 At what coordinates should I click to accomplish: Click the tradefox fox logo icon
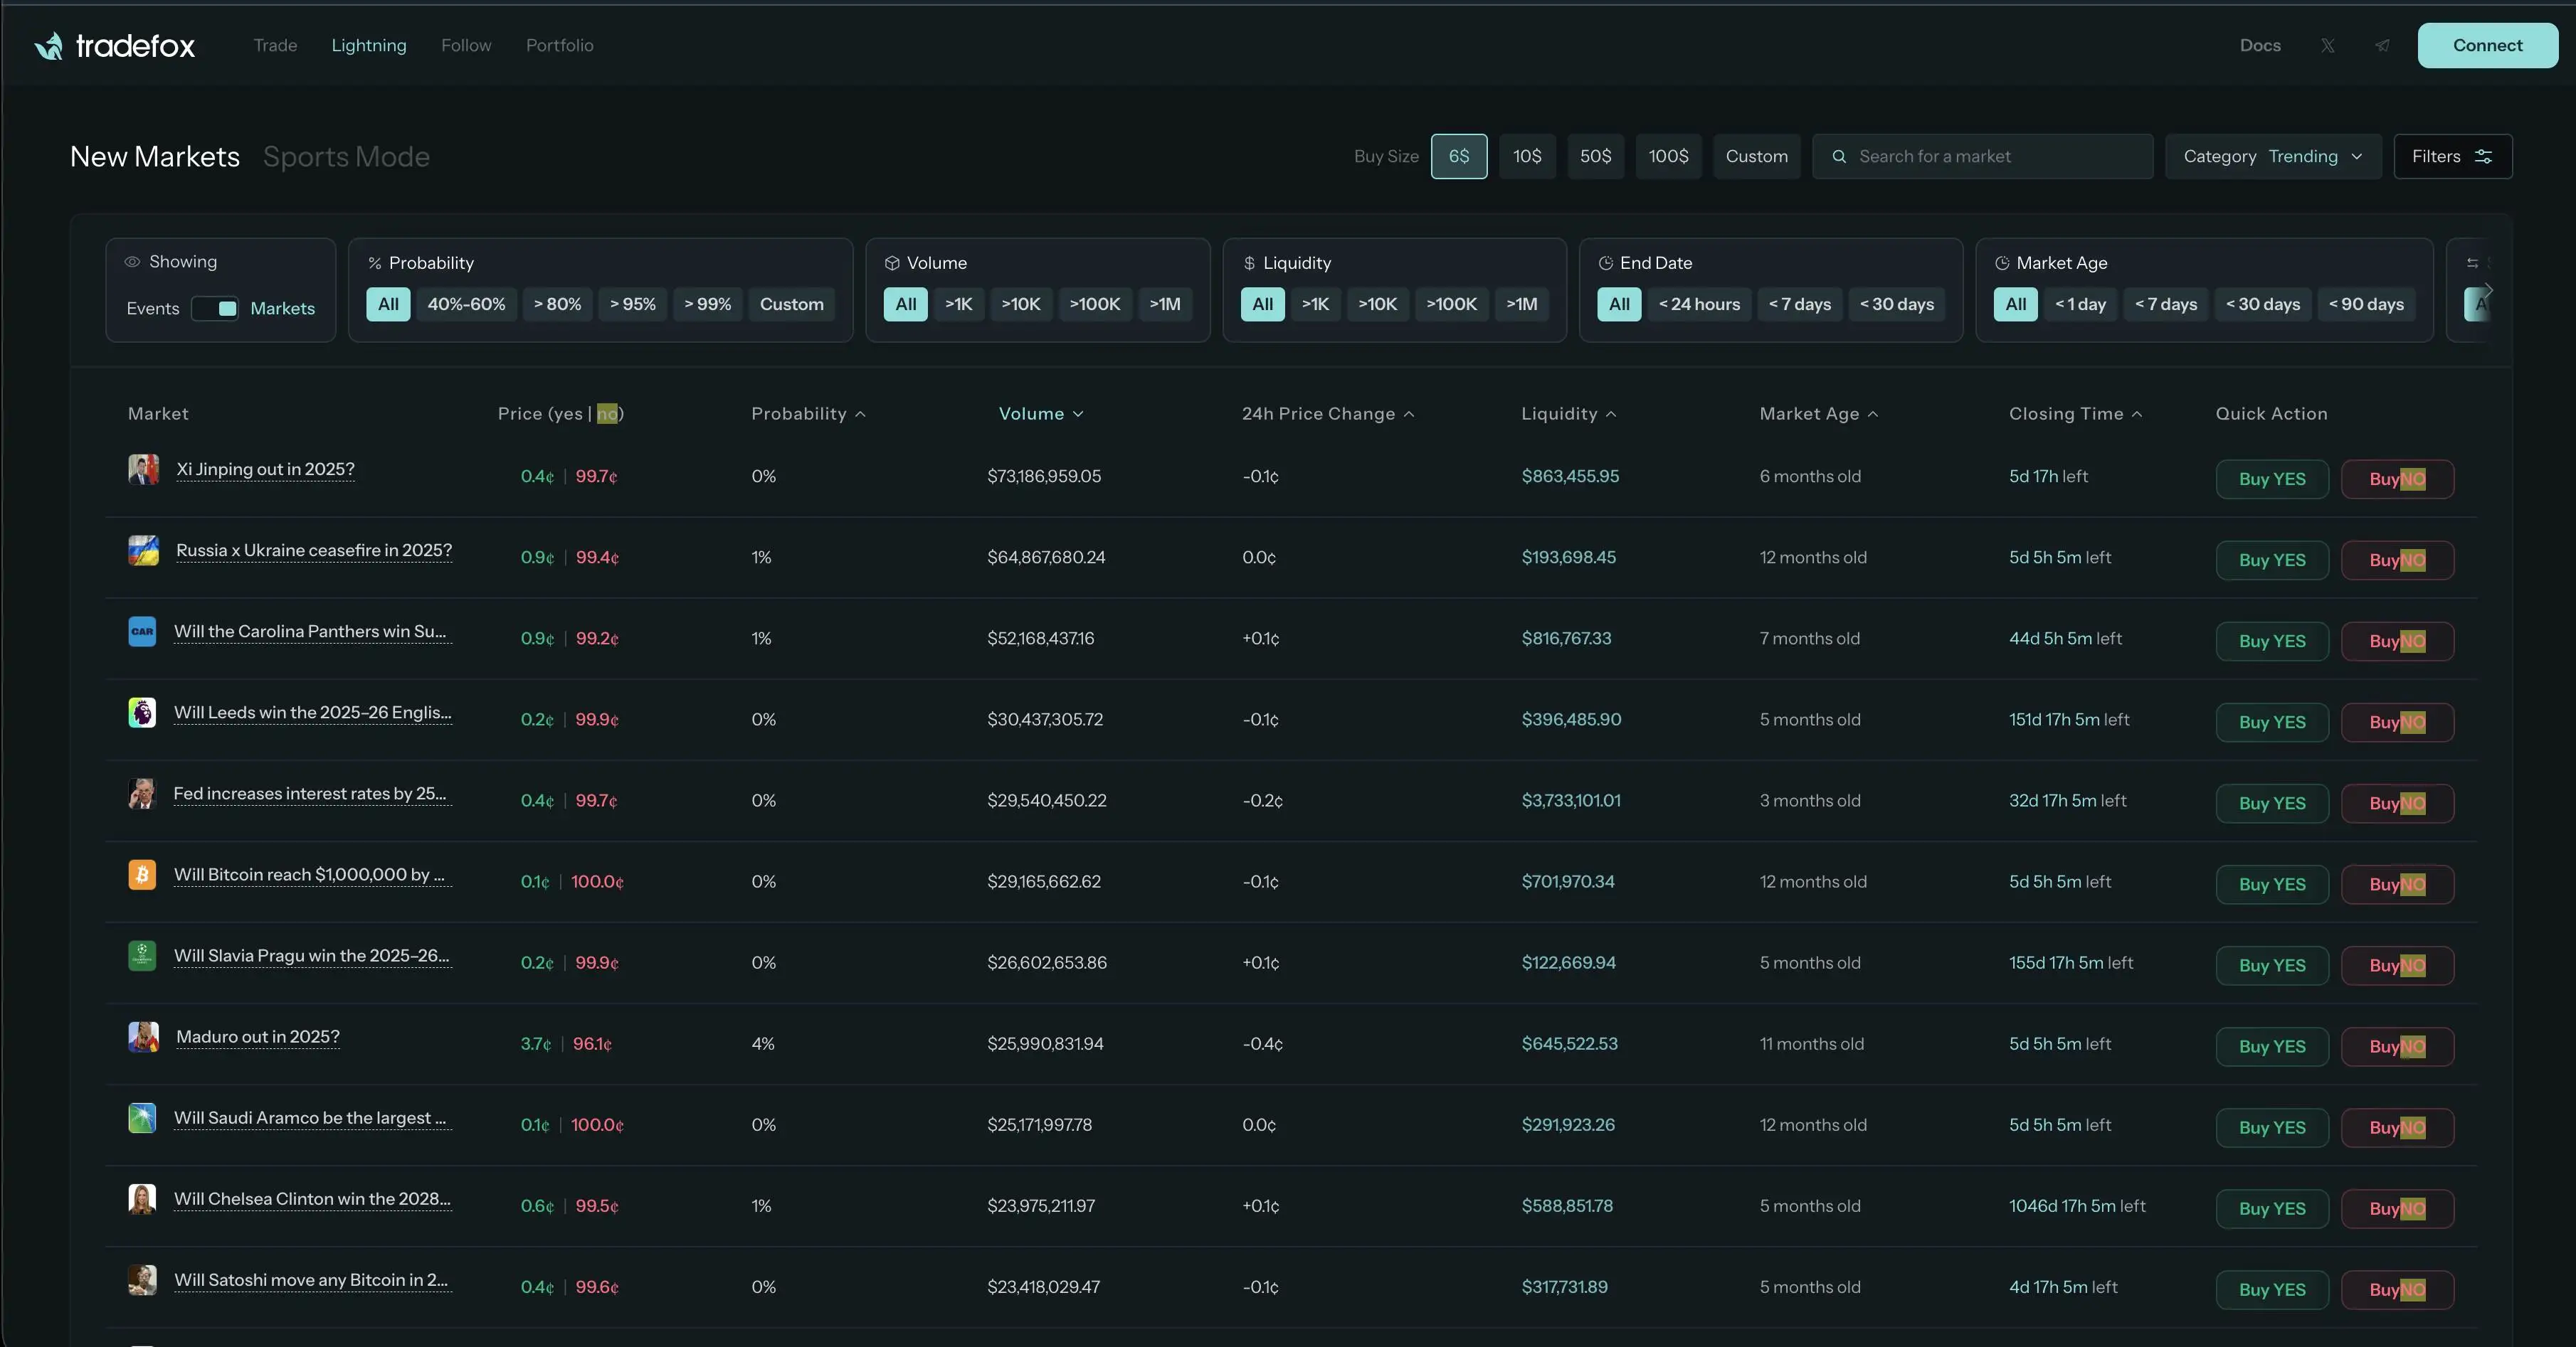click(48, 46)
